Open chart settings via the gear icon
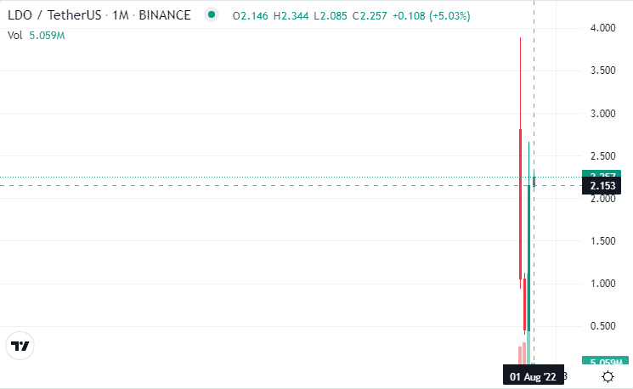This screenshot has height=389, width=633. (x=608, y=376)
